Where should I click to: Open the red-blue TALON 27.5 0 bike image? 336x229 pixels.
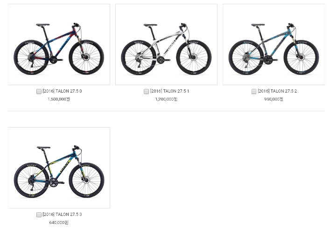(x=59, y=45)
